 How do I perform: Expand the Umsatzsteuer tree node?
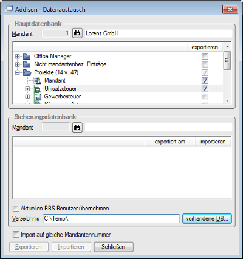(27, 89)
